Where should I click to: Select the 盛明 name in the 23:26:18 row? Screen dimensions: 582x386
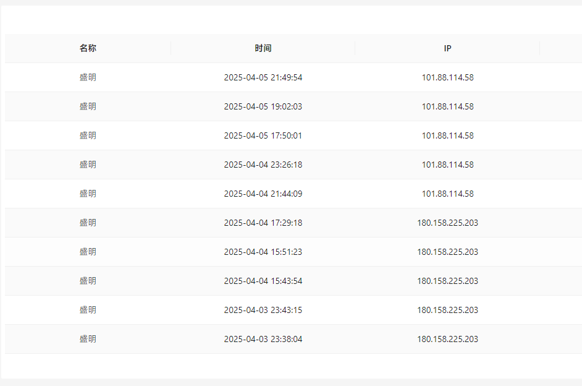88,165
